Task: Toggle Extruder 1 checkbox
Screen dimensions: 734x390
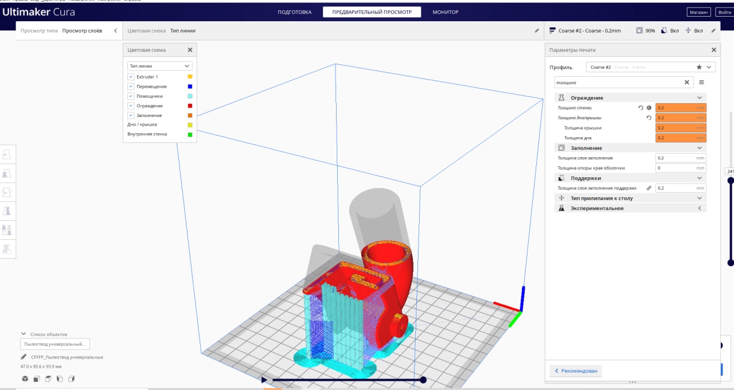Action: coord(131,76)
